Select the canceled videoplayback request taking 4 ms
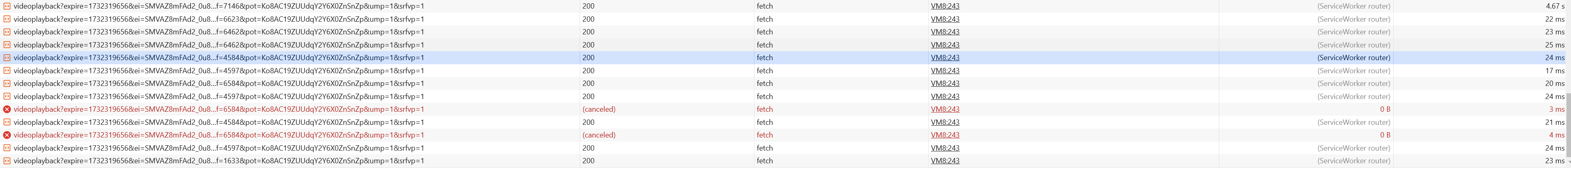Viewport: 1571px width, 169px height. click(x=219, y=135)
